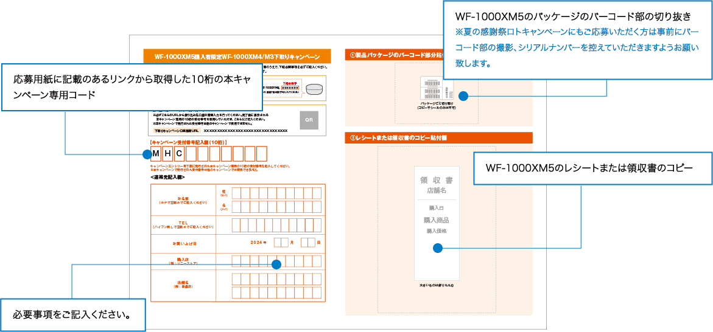The width and height of the screenshot is (713, 332).
Task: Select the orange campaign title banner
Action: coord(237,56)
